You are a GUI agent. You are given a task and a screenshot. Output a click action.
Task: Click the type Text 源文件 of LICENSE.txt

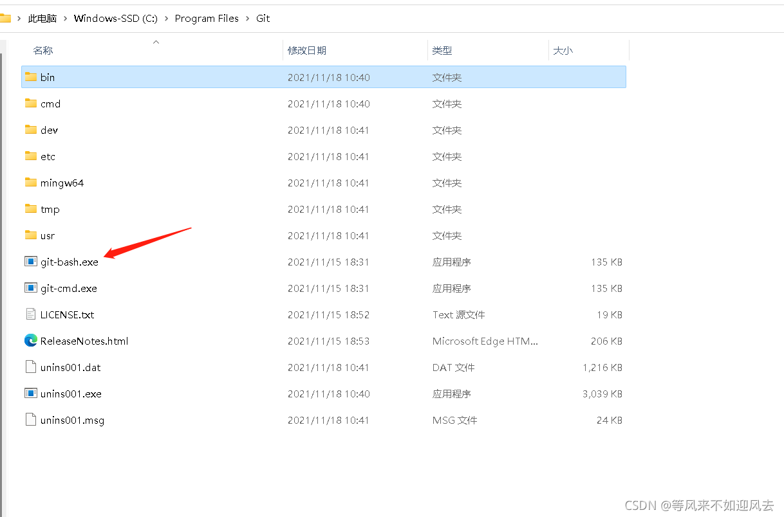click(x=459, y=314)
